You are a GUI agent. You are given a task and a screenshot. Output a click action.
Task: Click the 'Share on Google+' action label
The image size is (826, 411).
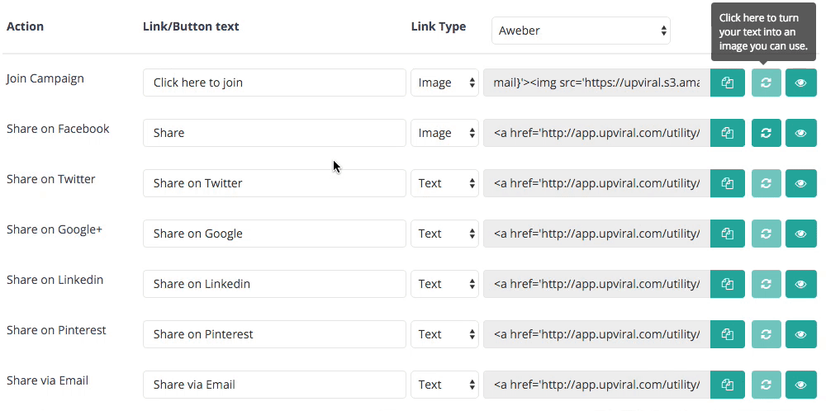(x=55, y=229)
